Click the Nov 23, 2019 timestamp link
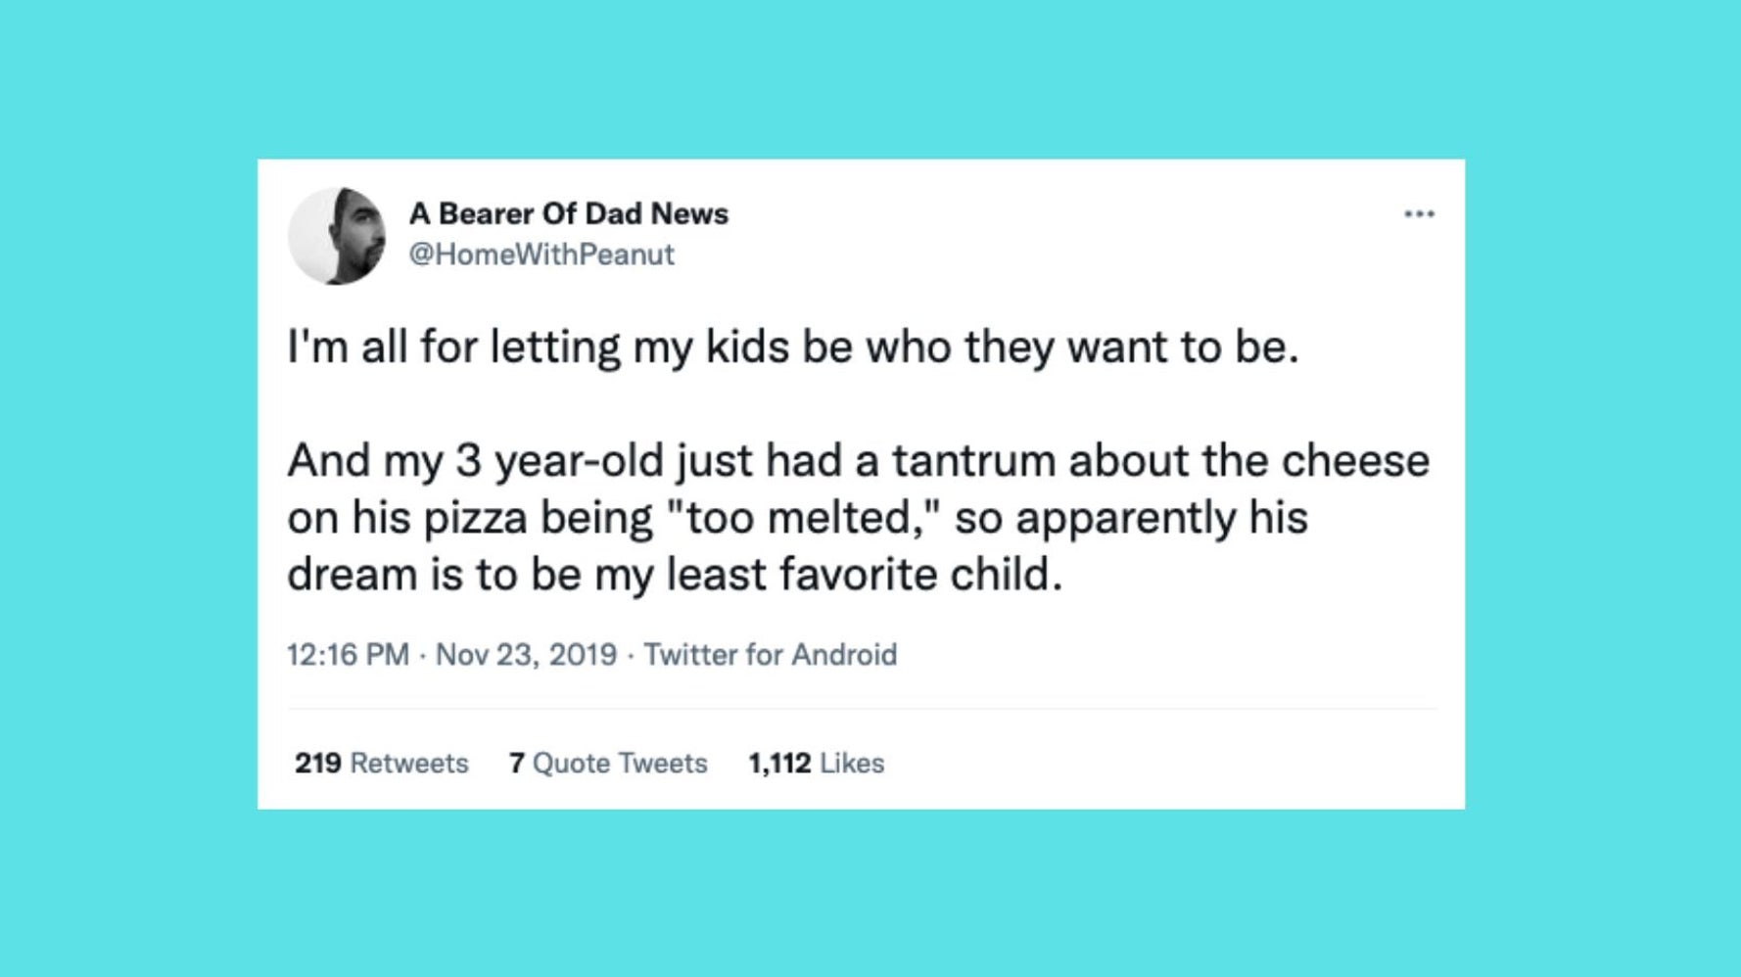Image resolution: width=1741 pixels, height=977 pixels. coord(525,656)
